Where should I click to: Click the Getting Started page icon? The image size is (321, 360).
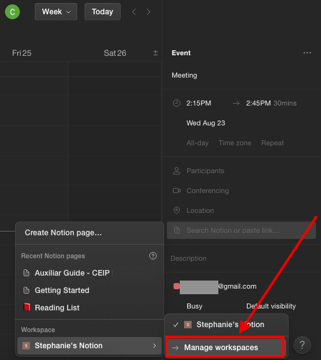(27, 290)
